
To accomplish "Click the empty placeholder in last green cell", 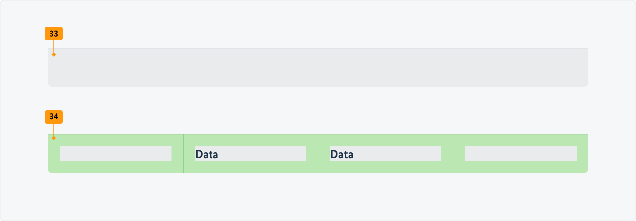I will click(x=521, y=154).
